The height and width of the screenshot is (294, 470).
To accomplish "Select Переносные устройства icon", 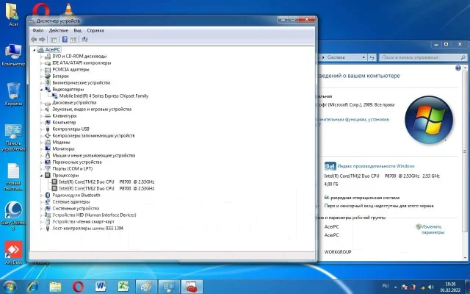I will 47,162.
